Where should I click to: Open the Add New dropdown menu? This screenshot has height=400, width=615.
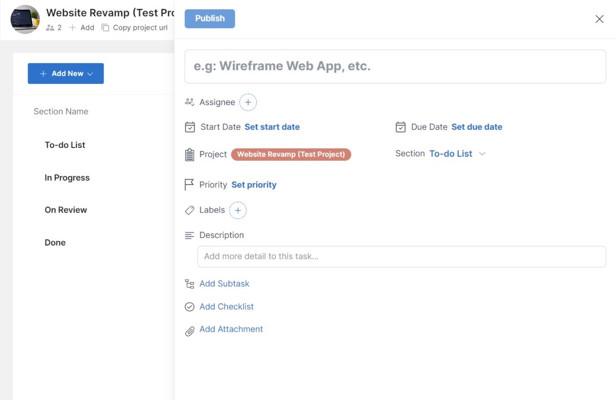click(66, 74)
